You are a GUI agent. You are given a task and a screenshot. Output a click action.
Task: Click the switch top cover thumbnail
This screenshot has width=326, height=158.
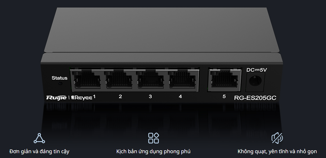click(x=162, y=30)
